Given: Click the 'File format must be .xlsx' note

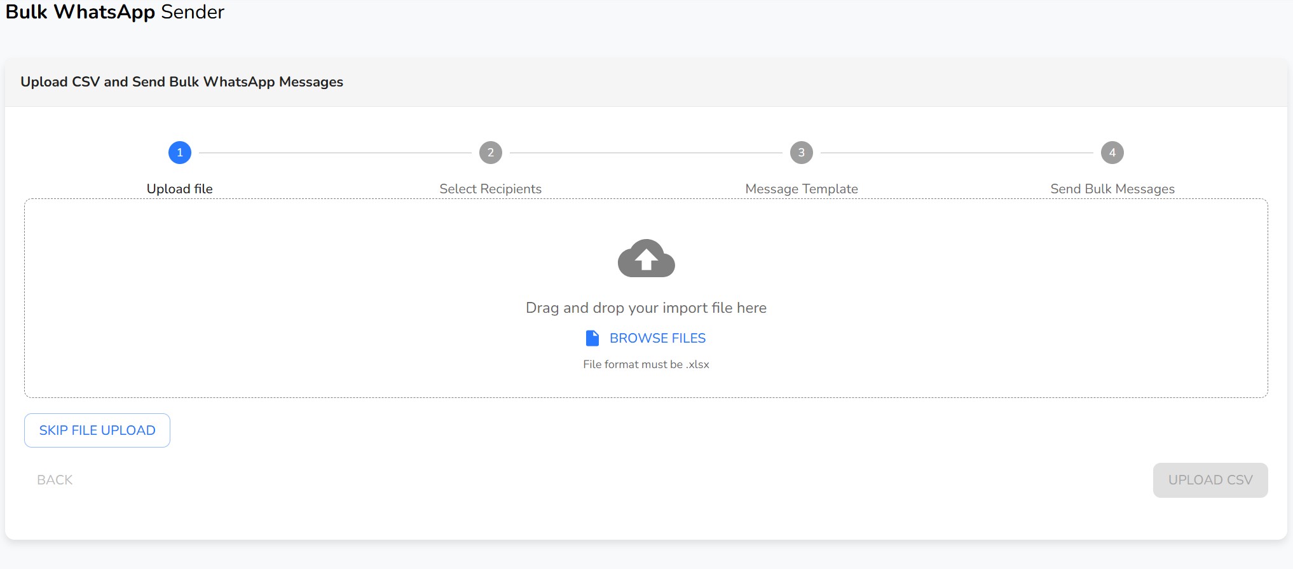Looking at the screenshot, I should (x=646, y=364).
